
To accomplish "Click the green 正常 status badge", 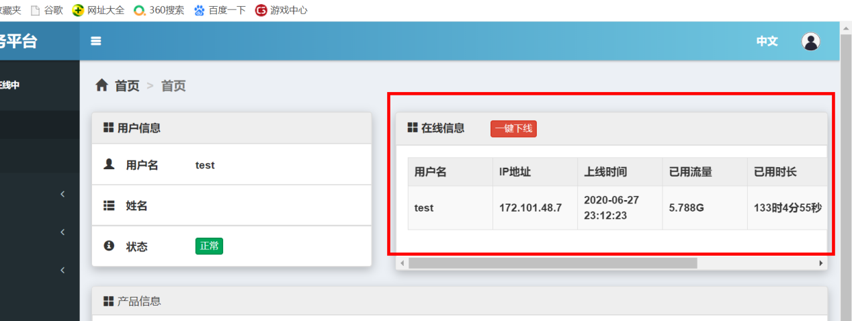I will (209, 246).
